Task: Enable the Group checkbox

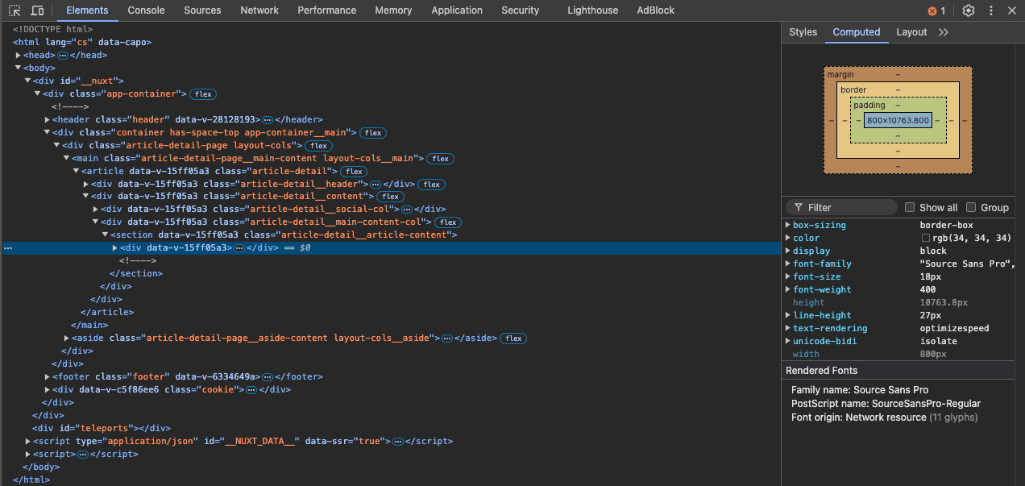Action: point(971,207)
